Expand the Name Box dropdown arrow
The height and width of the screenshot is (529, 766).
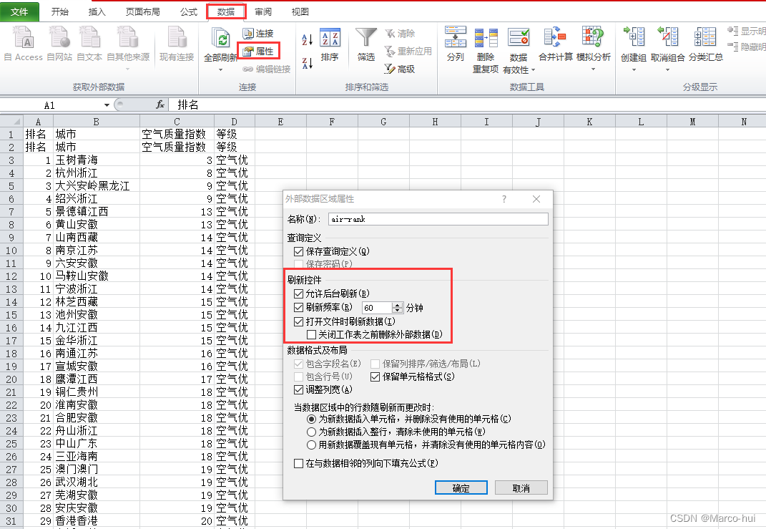(x=107, y=105)
